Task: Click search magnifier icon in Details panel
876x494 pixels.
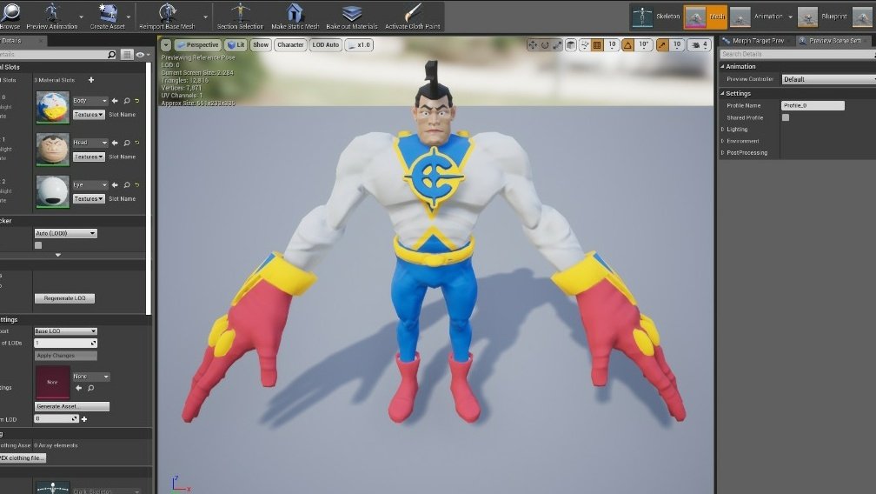Action: tap(112, 54)
